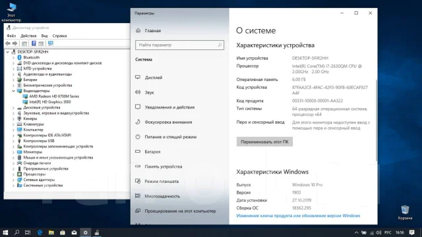Expand the Дисковые устройства node
422x237 pixels.
click(13, 107)
